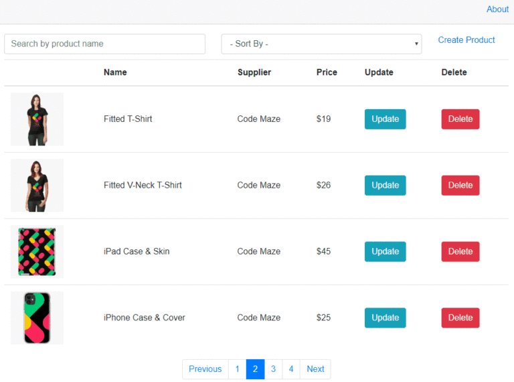
Task: Open the About link
Action: (497, 9)
